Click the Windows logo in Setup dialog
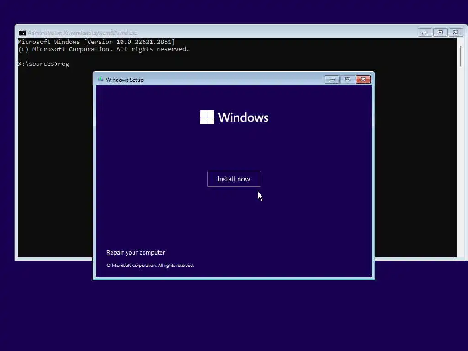468x351 pixels. (234, 117)
